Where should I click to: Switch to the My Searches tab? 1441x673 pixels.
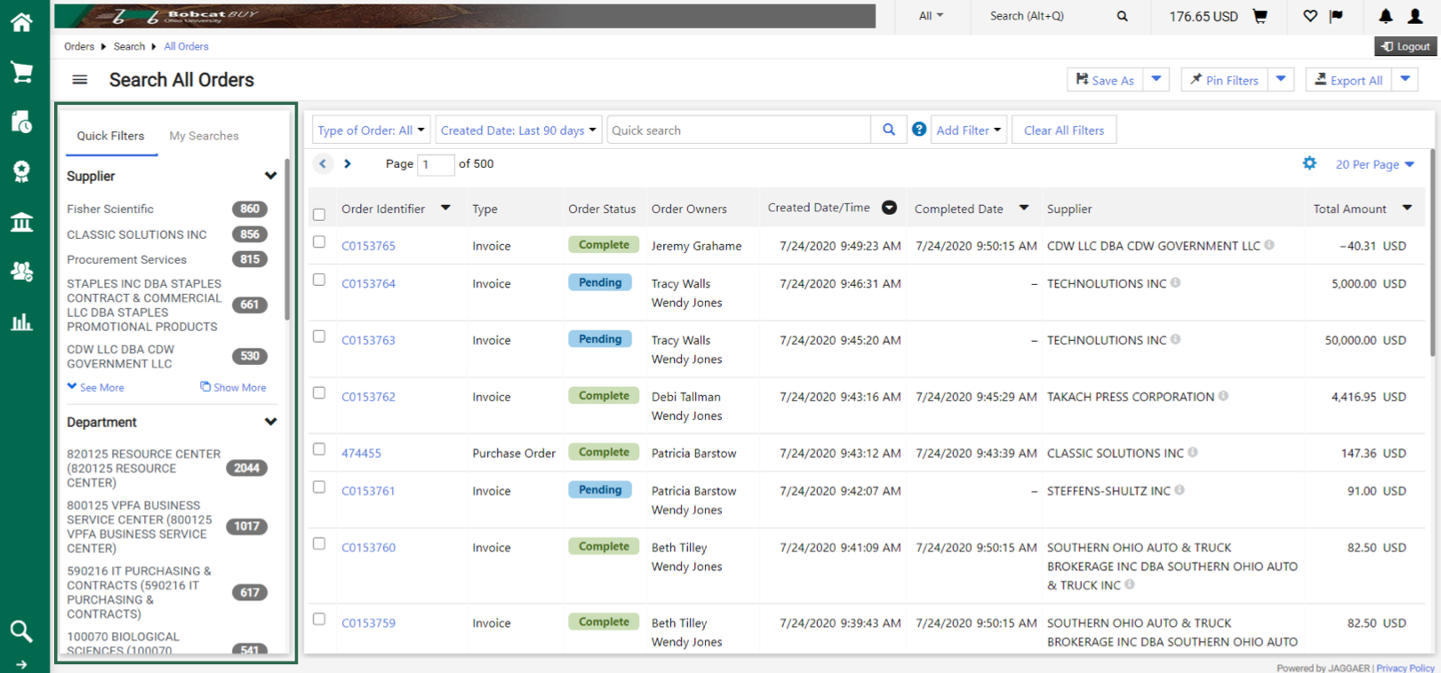click(x=204, y=136)
